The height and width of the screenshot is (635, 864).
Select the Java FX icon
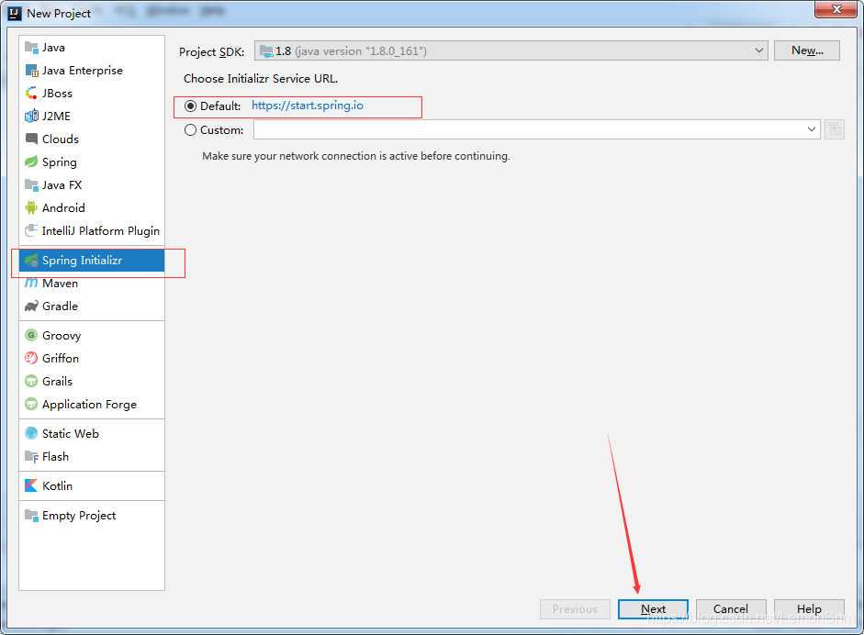pos(31,185)
